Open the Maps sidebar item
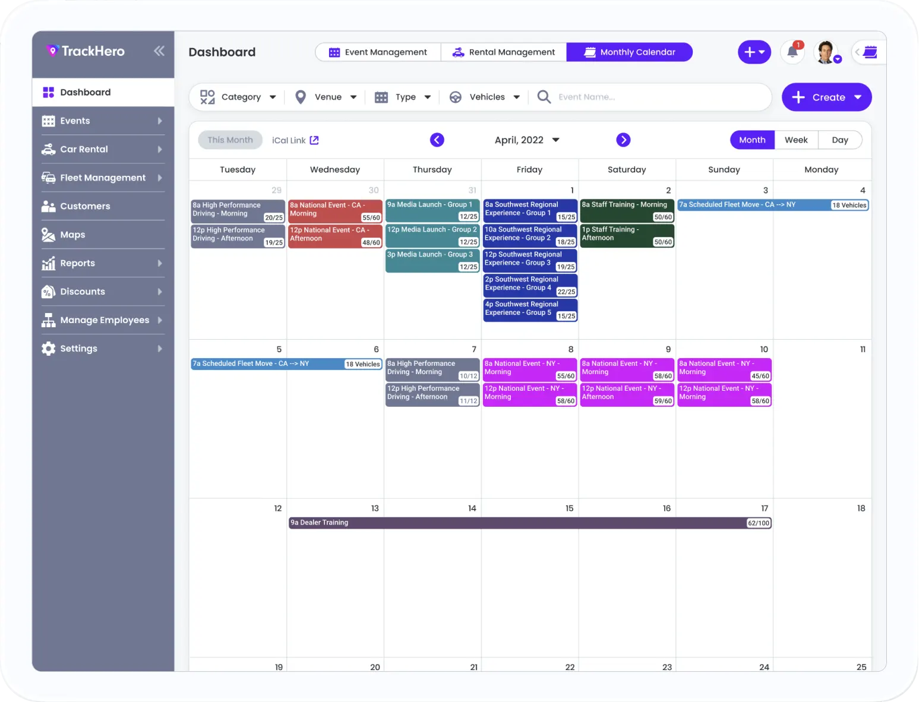919x702 pixels. coord(103,235)
